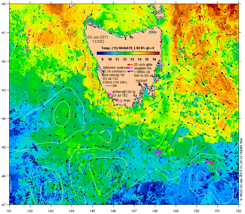
Task: Click the '03-Jul-2011' date label
Action: coord(98,37)
